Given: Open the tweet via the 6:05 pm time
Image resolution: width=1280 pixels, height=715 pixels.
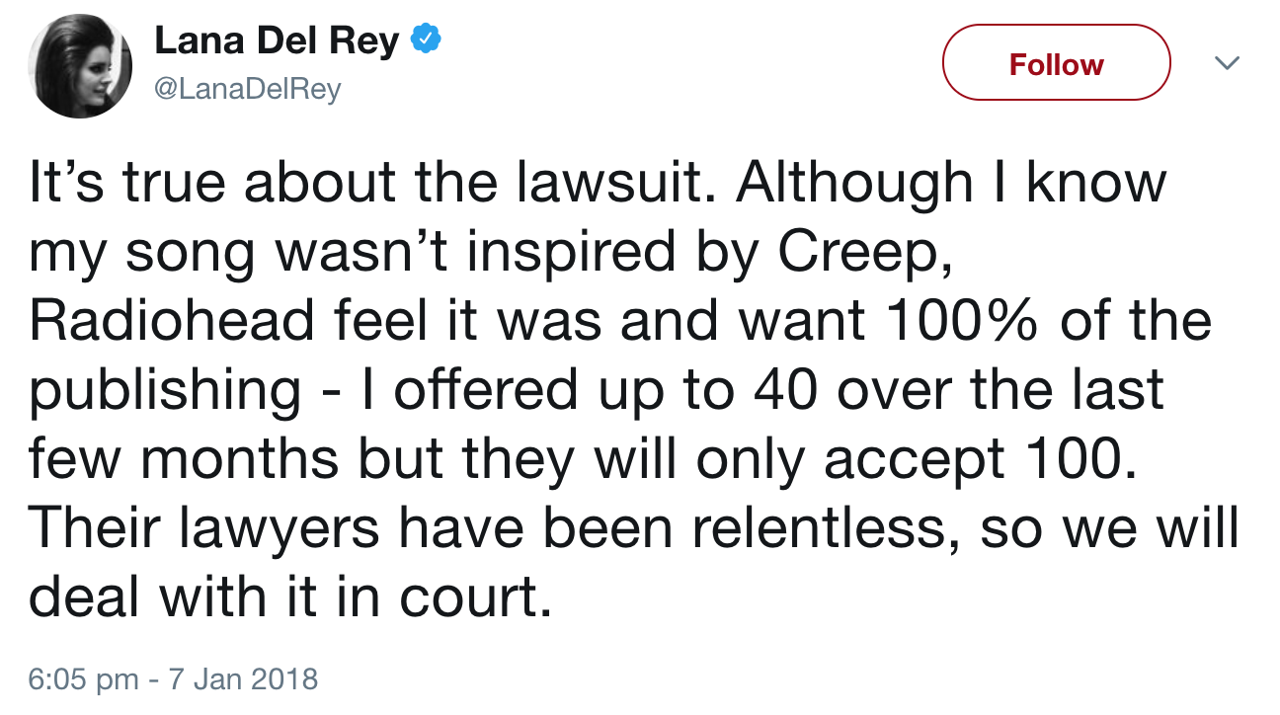Looking at the screenshot, I should click(84, 679).
